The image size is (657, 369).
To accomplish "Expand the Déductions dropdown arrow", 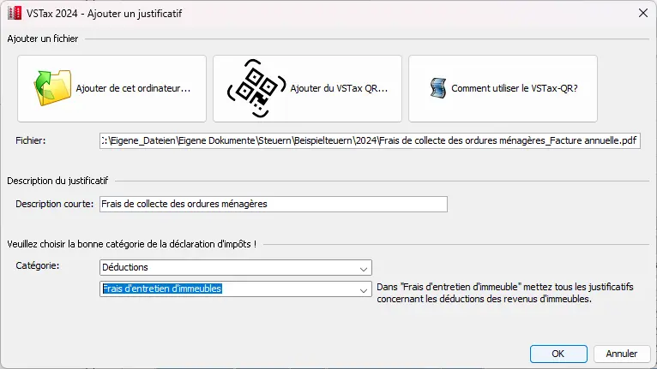I will (x=365, y=267).
